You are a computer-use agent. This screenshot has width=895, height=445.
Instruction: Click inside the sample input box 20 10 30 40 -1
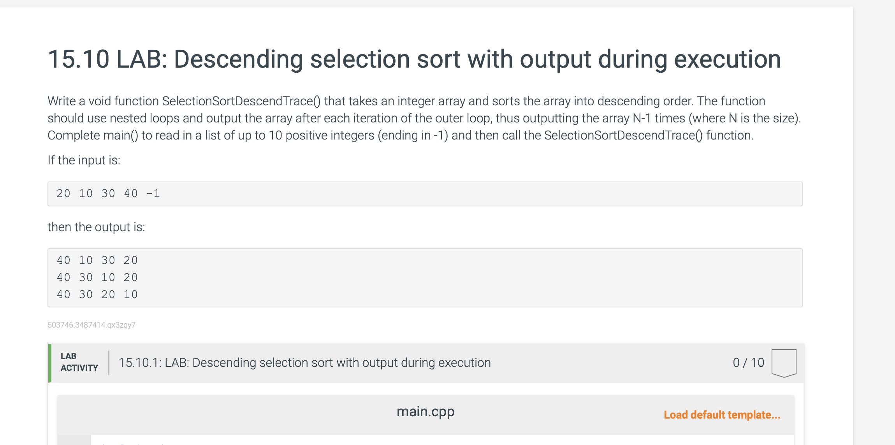[x=425, y=194]
